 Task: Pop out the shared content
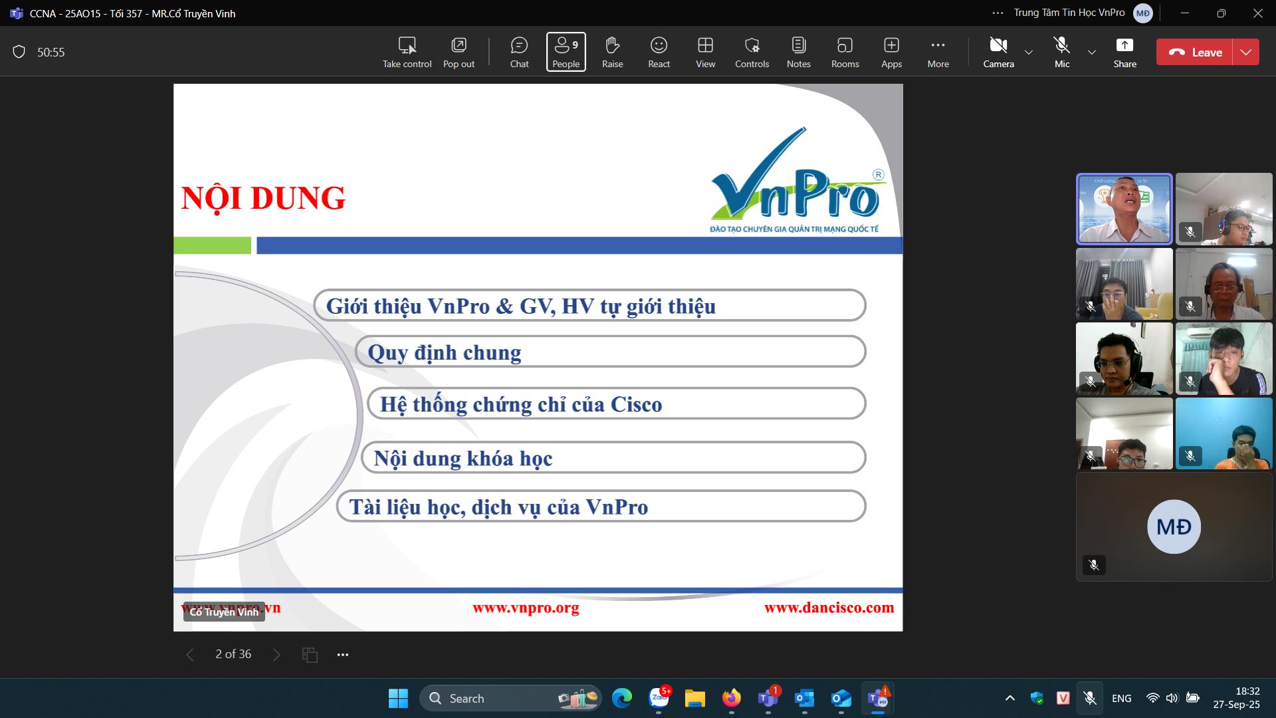pos(459,52)
